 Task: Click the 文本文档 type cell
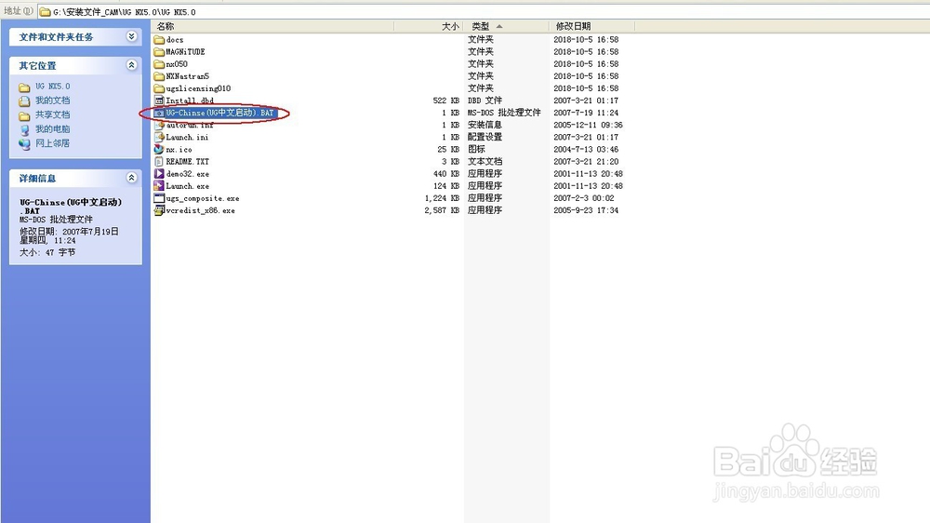coord(485,162)
